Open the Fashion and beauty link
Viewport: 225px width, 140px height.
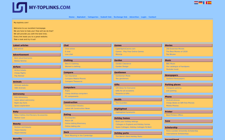tap(22, 127)
